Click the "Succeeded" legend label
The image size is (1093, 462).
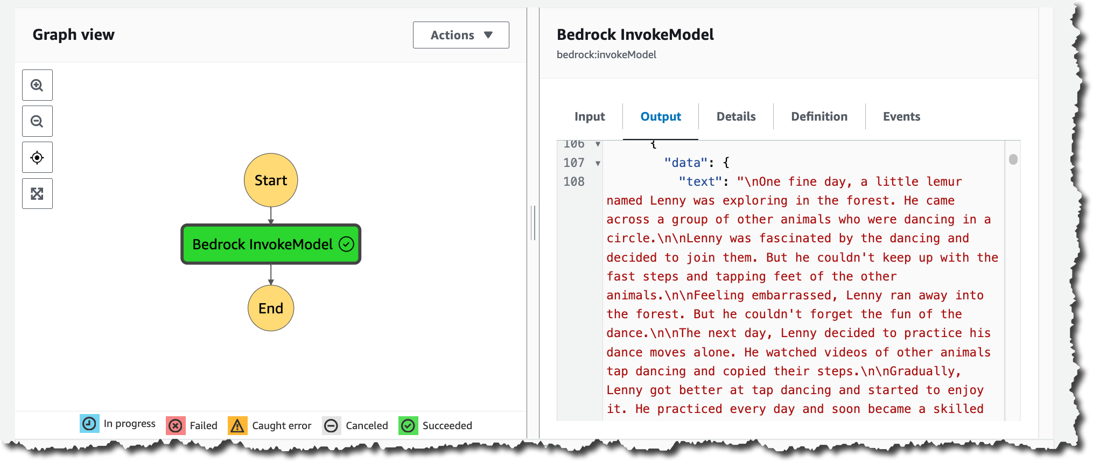tap(447, 426)
